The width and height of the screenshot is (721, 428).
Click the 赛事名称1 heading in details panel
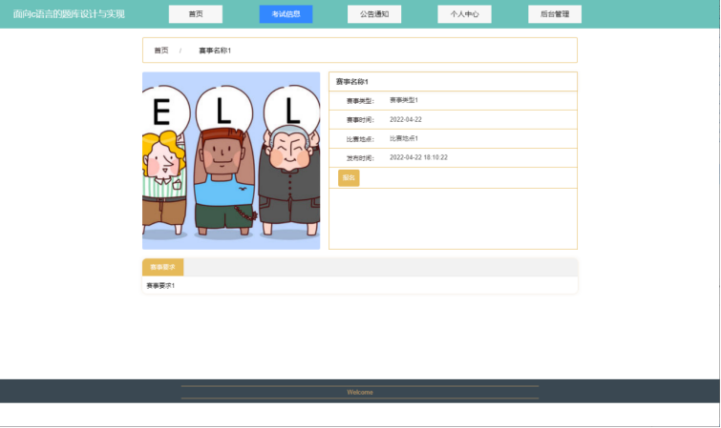351,82
